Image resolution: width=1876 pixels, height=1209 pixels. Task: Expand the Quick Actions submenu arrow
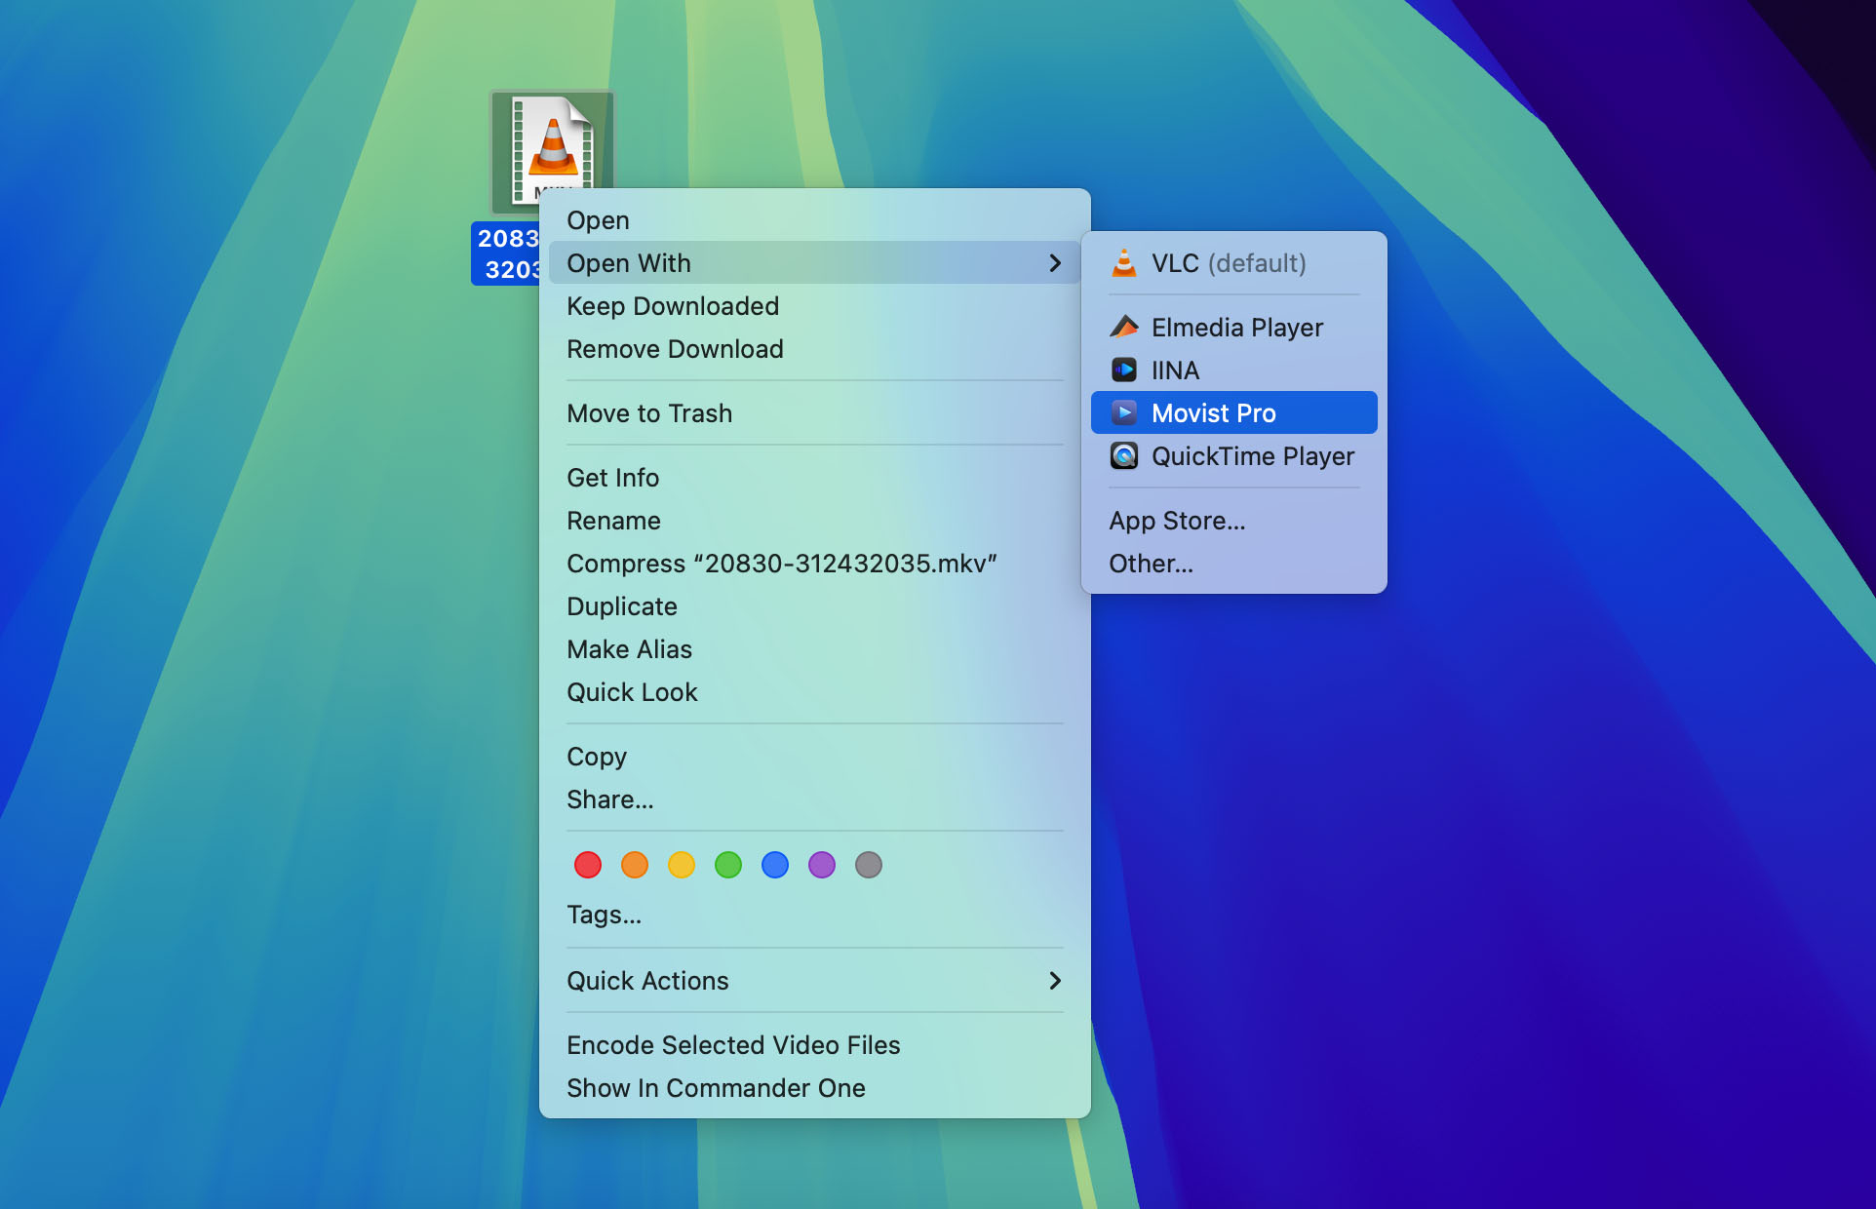[1054, 981]
